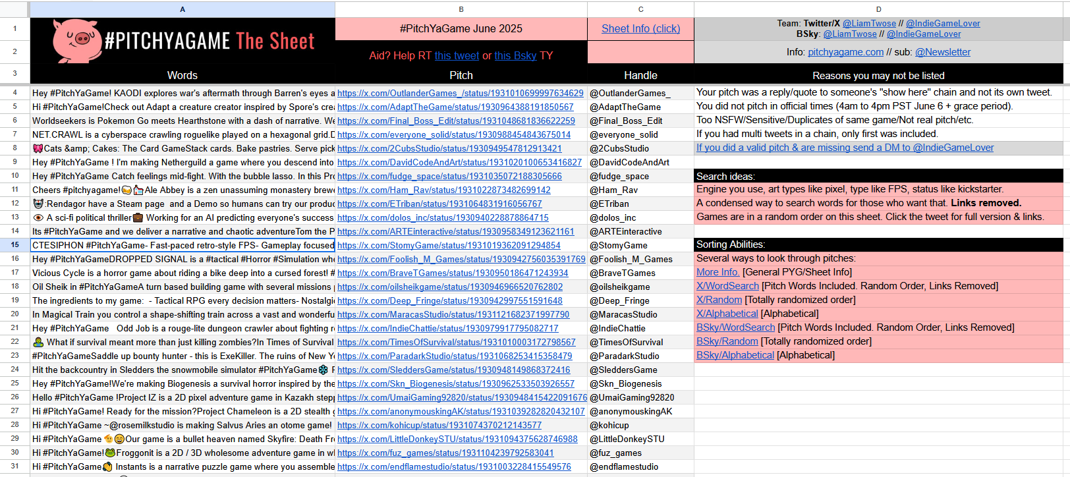Select the cell starting 'In Magical Train you control'
Viewport: 1070px width, 477px height.
pyautogui.click(x=183, y=314)
